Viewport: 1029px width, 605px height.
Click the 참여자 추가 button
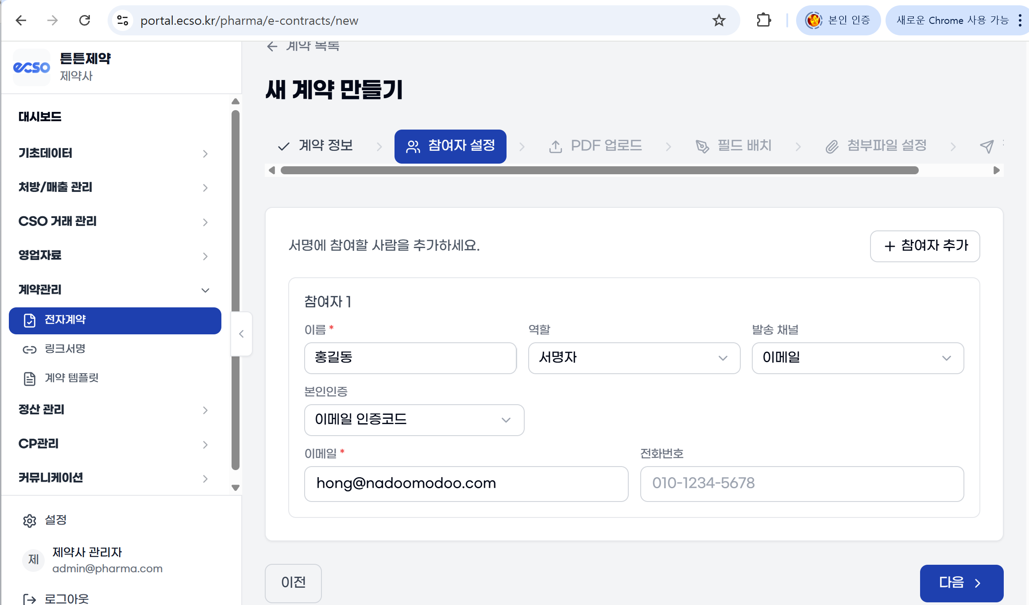tap(925, 246)
